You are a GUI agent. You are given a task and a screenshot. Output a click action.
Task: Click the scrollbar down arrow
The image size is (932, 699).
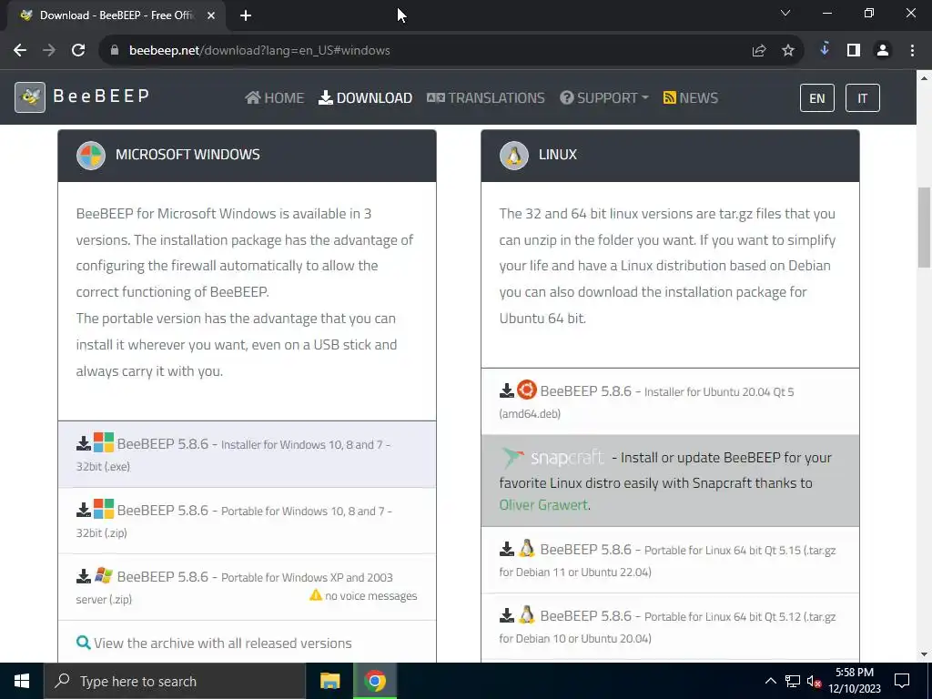click(925, 654)
